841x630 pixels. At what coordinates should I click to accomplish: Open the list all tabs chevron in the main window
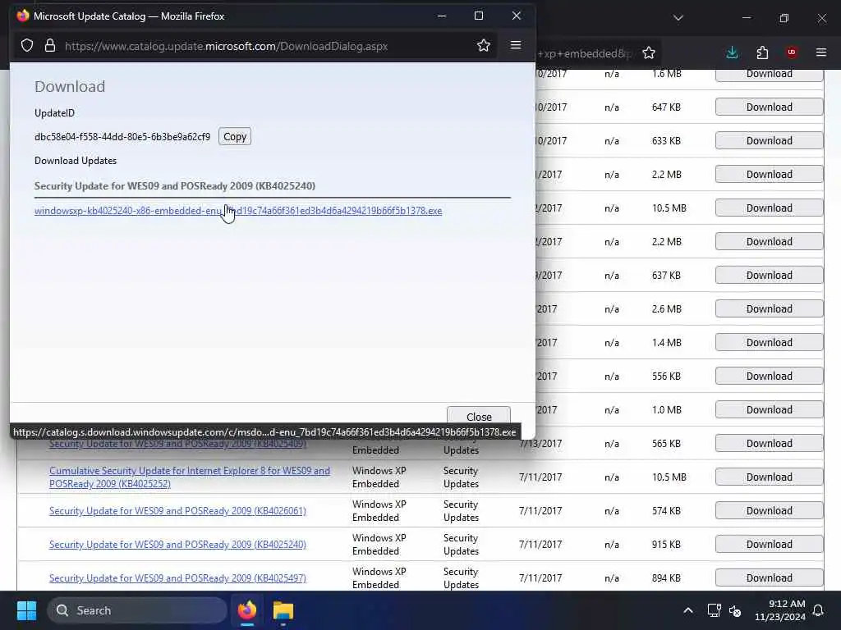[678, 18]
